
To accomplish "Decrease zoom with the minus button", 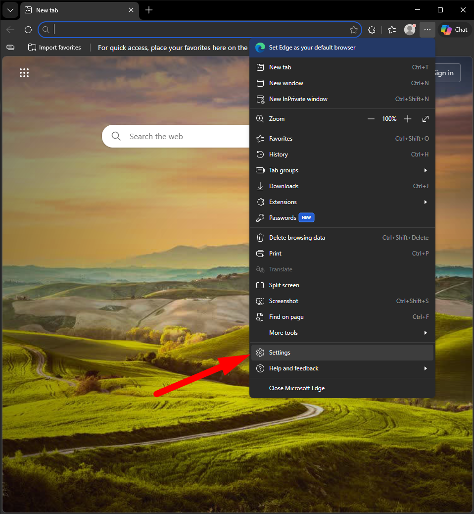I will [x=371, y=119].
